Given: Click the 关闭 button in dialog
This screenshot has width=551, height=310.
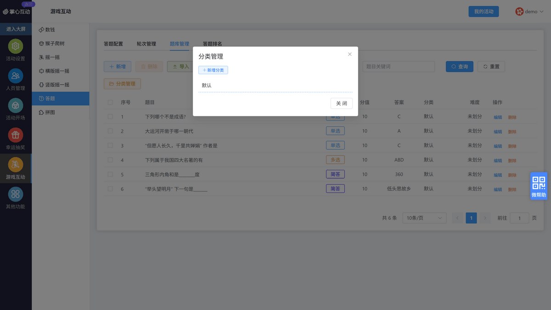Looking at the screenshot, I should coord(342,103).
